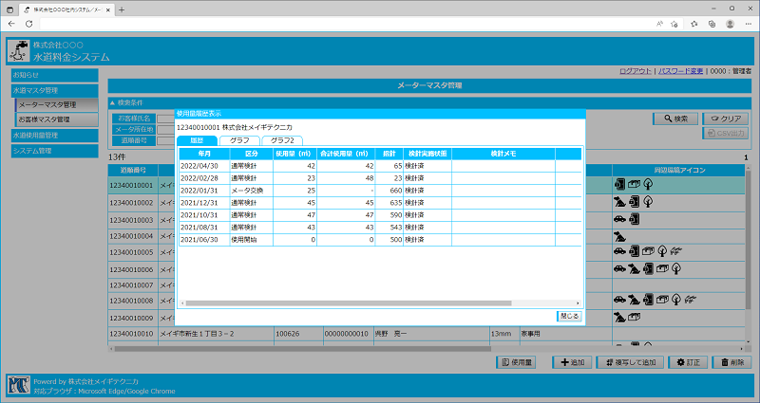Select the 2022/02/28 history row
Viewport: 760px width, 403px height.
[x=380, y=178]
